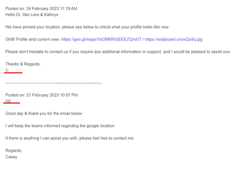
Task: Open the goo.gl maps GMB profile link
Action: point(101,39)
